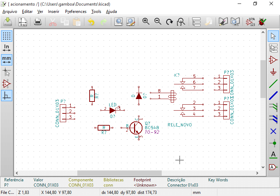Toggle orthogonal wire orientation mode
Image resolution: width=280 pixels, height=196 pixels.
click(x=7, y=96)
